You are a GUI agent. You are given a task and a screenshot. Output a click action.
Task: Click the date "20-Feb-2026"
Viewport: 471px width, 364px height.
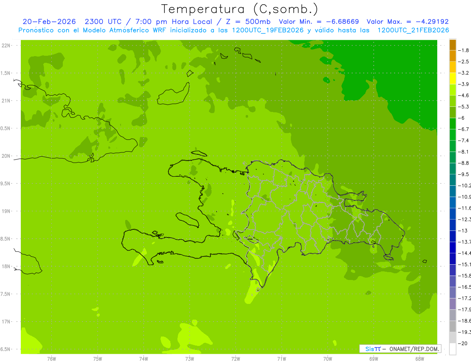[49, 22]
